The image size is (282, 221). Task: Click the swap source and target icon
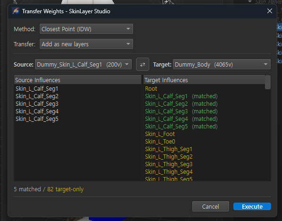click(x=143, y=64)
